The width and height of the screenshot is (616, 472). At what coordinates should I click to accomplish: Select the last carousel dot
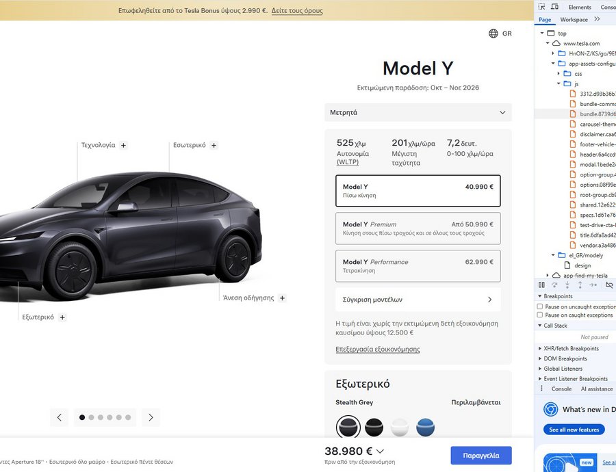point(128,417)
